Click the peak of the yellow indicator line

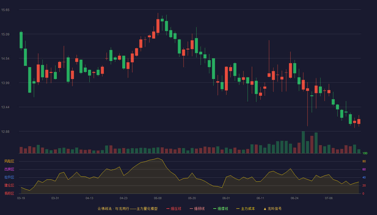[x=158, y=158]
